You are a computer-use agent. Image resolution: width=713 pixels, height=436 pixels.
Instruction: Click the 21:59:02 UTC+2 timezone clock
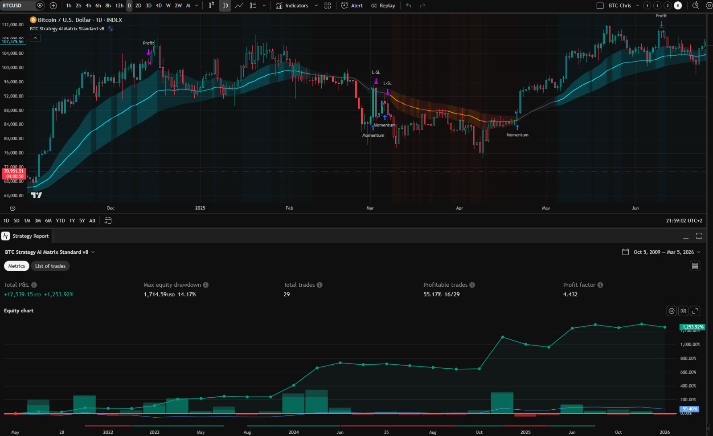(x=684, y=220)
